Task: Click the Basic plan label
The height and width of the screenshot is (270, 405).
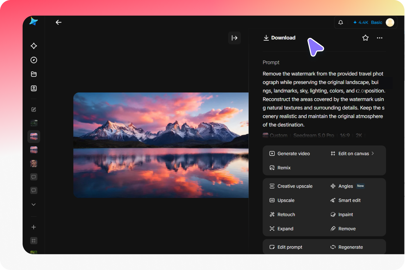Action: click(x=376, y=23)
